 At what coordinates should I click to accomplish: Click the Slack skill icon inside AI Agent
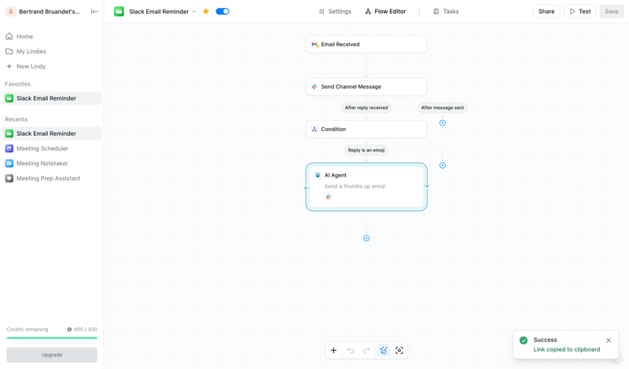point(328,197)
